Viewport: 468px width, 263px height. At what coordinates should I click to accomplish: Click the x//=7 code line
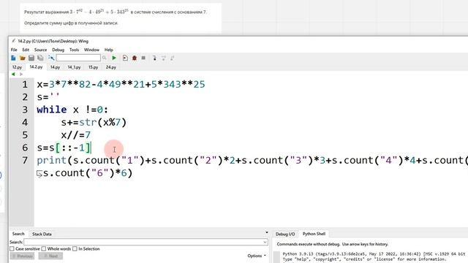tap(76, 135)
